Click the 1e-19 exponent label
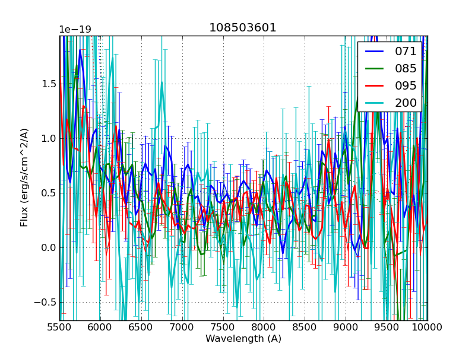 (75, 29)
